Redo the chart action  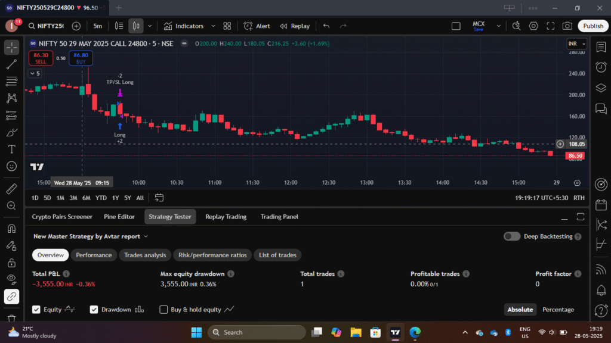click(x=343, y=26)
